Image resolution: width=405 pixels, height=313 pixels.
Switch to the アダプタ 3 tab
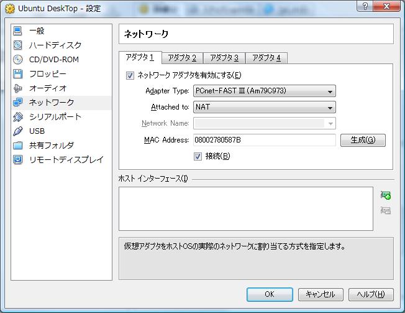click(224, 58)
